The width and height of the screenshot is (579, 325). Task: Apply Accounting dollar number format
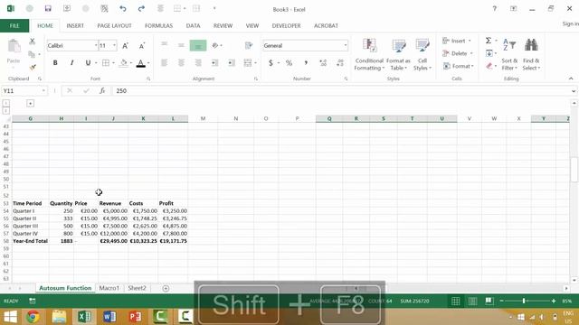click(271, 63)
